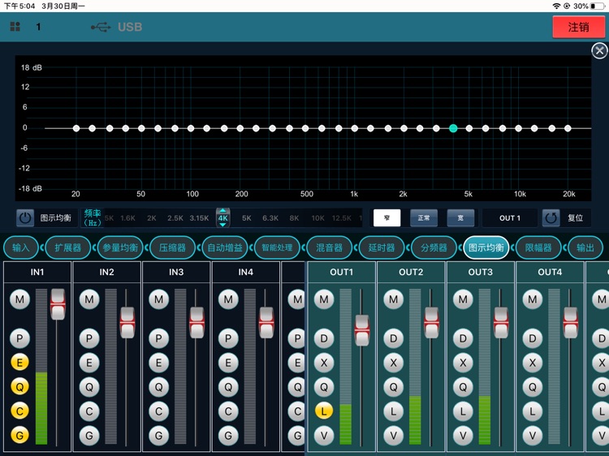Step frequency up with arrow above 4K
Viewport: 609px width, 456px height.
[223, 211]
